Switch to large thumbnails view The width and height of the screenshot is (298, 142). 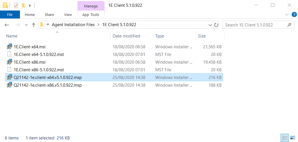pyautogui.click(x=293, y=138)
